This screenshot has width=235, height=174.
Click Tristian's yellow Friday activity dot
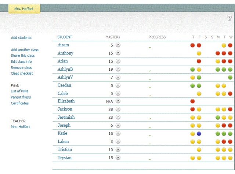[x=199, y=149]
